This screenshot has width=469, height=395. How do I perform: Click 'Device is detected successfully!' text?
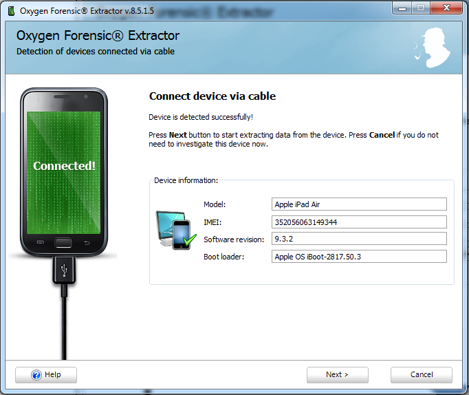tap(201, 117)
